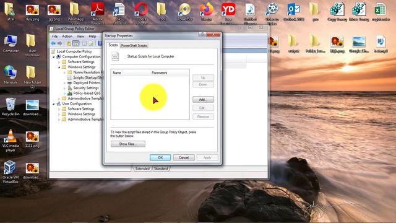Screen dimensions: 396x223
Task: Open the dyjy.png desktop file
Action: click(32, 12)
